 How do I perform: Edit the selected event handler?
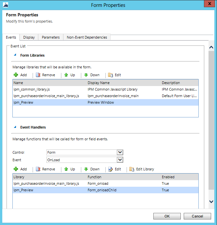114,169
